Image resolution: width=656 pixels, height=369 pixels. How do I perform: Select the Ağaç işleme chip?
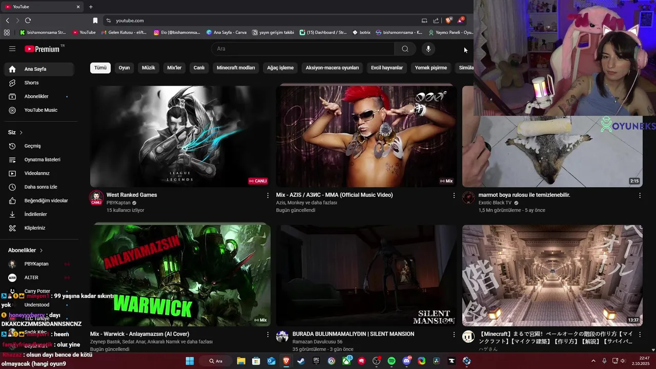(280, 68)
